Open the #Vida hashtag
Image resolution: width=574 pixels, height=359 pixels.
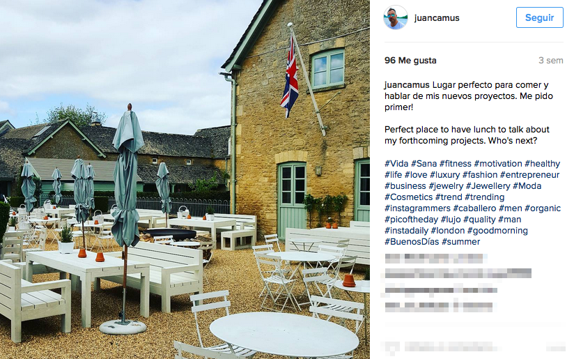[x=396, y=164]
